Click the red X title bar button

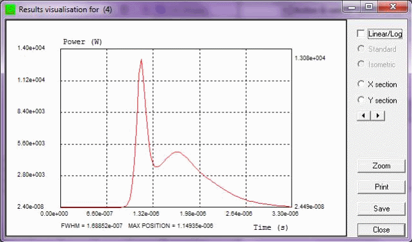(393, 7)
